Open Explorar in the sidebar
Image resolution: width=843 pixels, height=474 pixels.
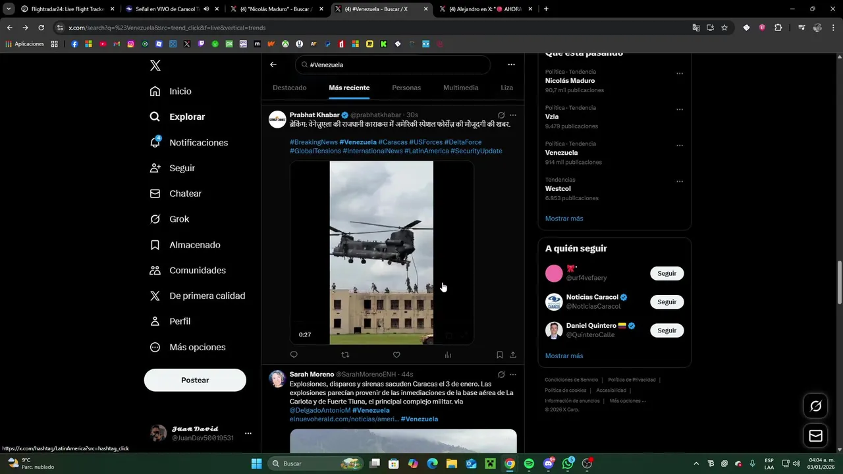click(x=177, y=117)
